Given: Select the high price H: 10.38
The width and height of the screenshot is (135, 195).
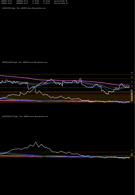Looking at the screenshot, I should pyautogui.click(x=46, y=1).
